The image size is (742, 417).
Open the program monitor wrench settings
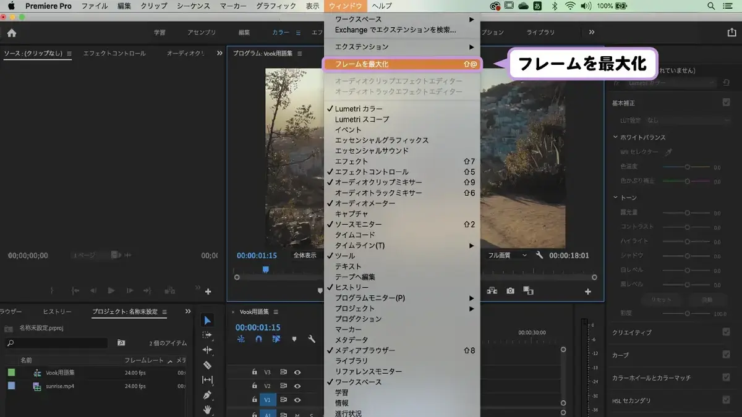(x=539, y=255)
